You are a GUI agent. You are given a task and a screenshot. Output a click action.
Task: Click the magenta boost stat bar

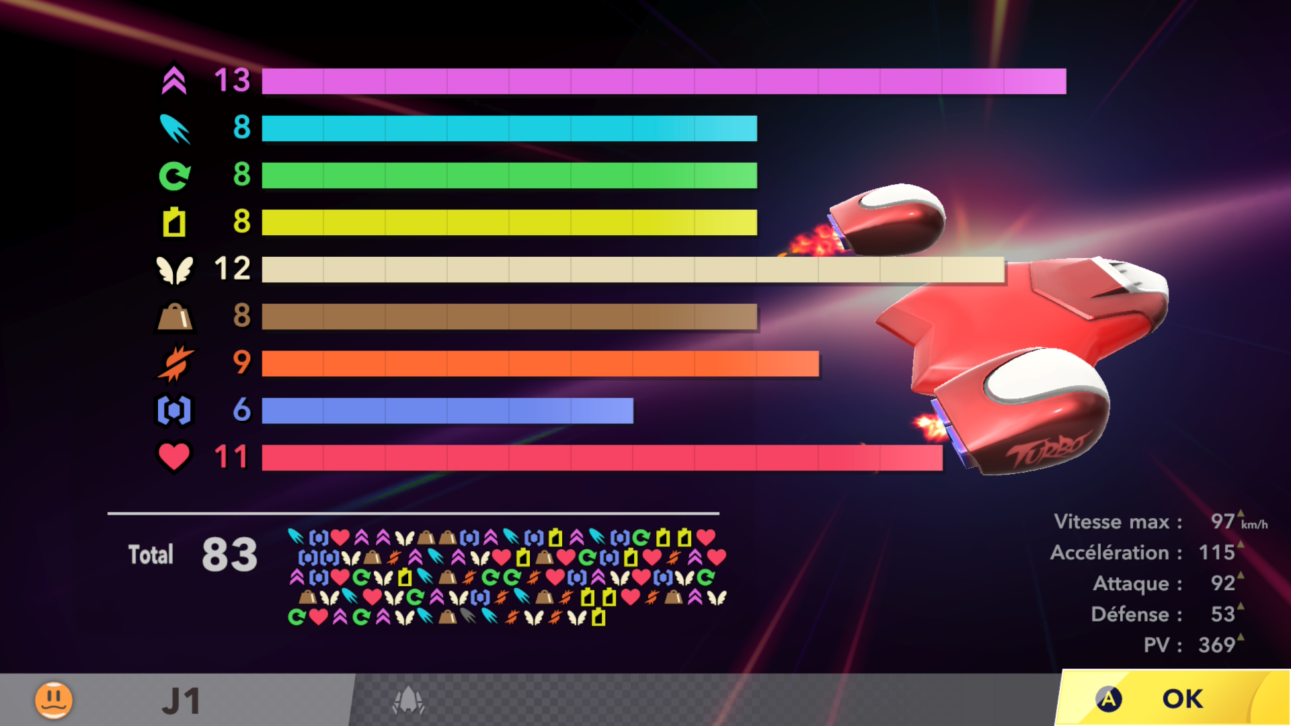663,81
